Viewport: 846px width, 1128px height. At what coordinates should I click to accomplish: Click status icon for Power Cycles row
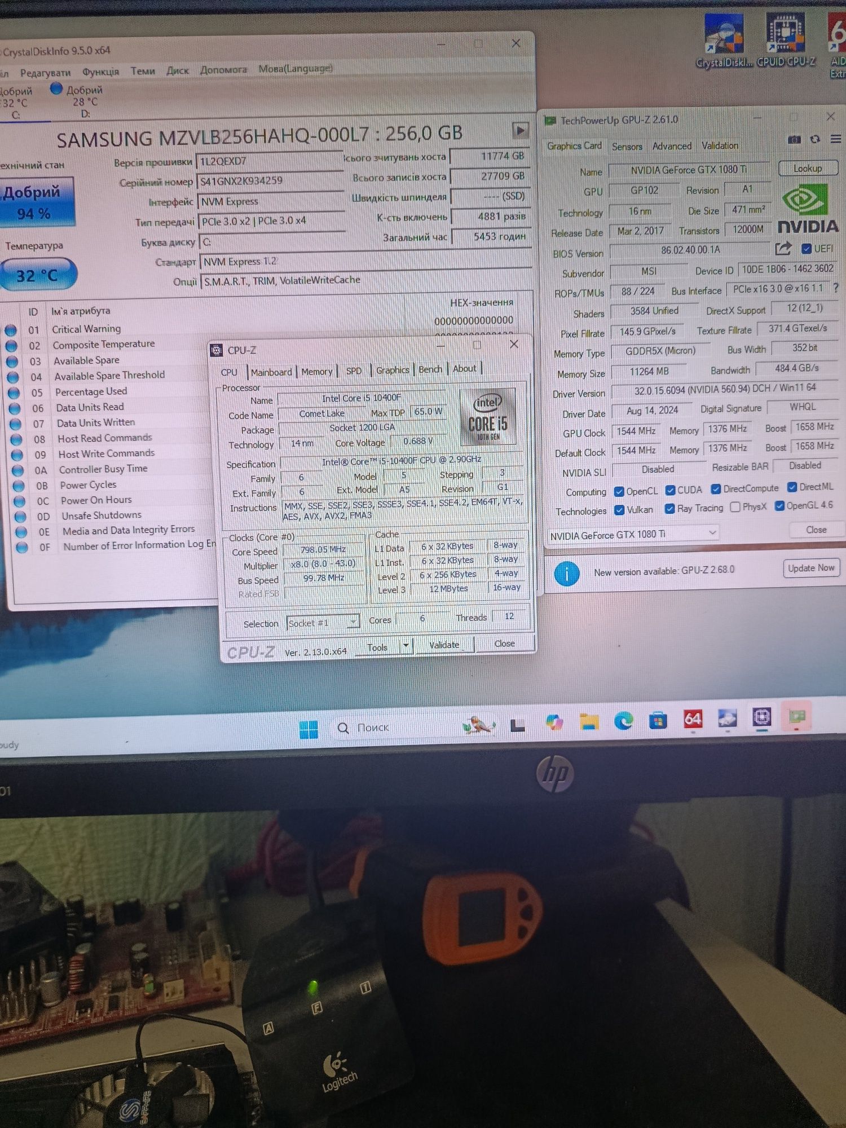point(19,486)
